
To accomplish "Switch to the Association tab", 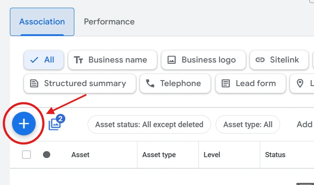I will tap(42, 22).
